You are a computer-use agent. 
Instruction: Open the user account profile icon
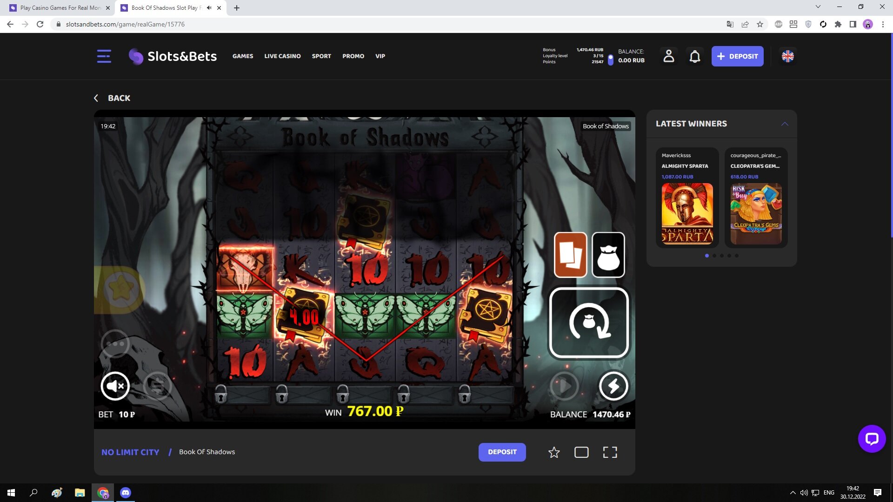[x=668, y=56]
